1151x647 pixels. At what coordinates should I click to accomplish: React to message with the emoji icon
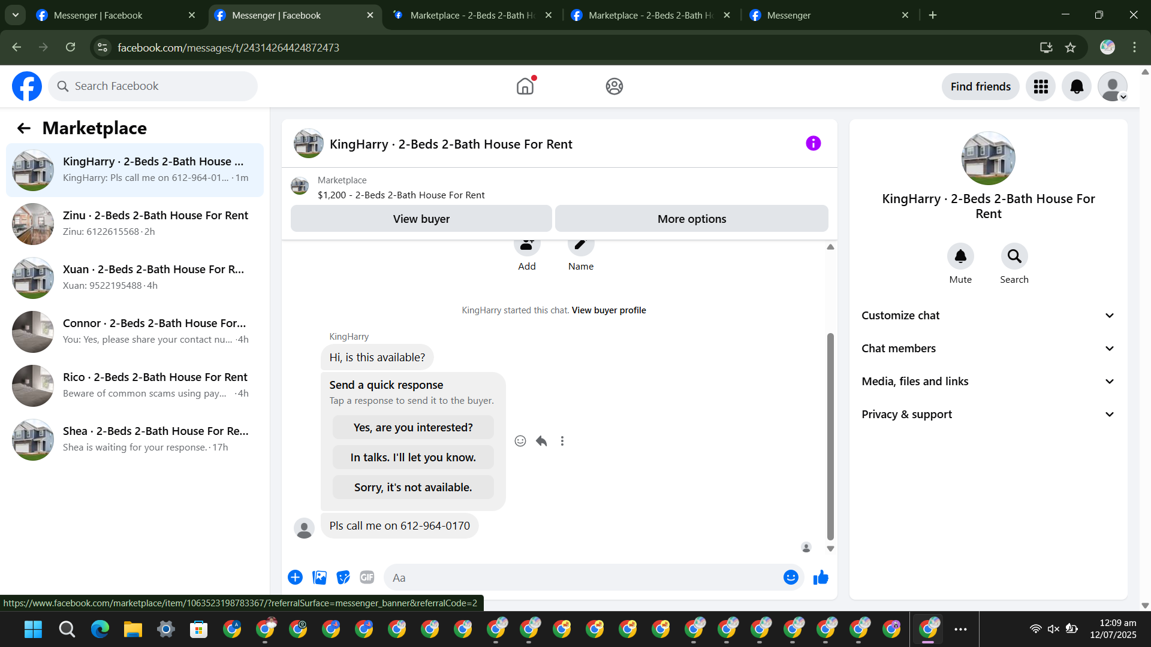tap(520, 441)
